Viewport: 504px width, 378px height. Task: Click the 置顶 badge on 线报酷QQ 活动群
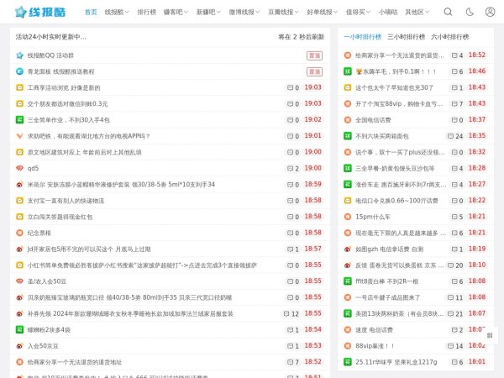tap(314, 55)
